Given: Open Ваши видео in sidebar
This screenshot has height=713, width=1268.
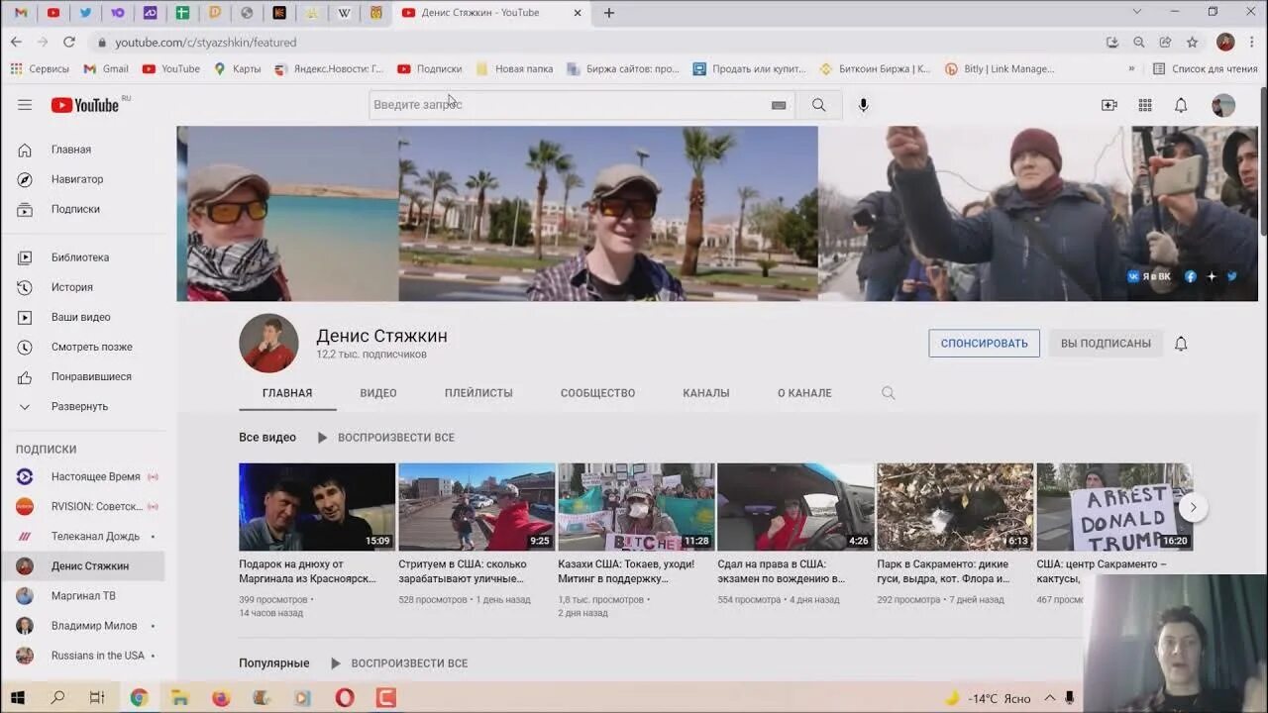Looking at the screenshot, I should coord(83,317).
